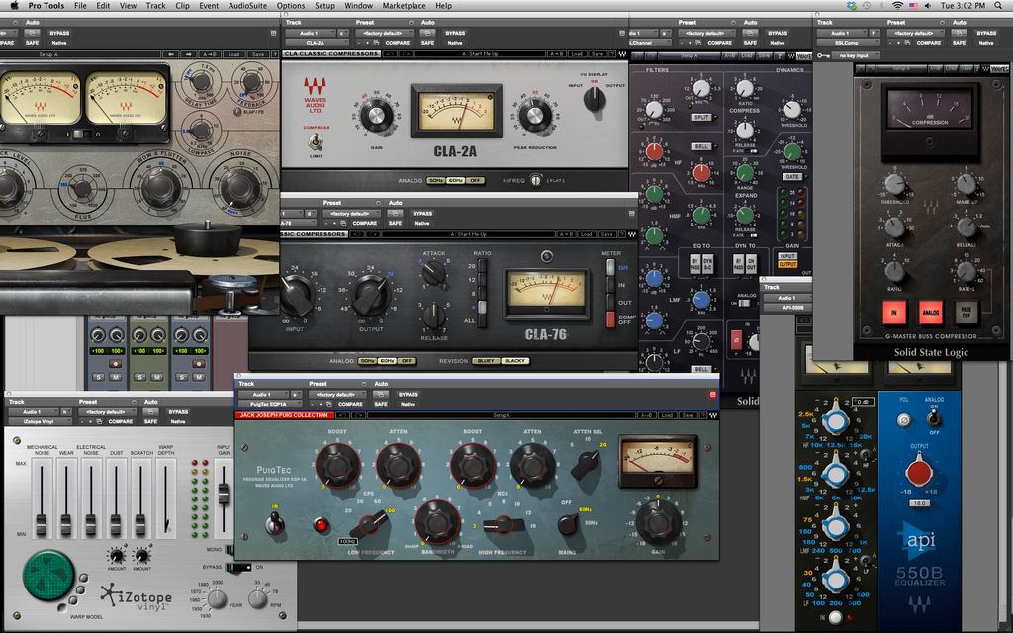Open the Wi-Fi status icon in the menu bar

tap(897, 5)
